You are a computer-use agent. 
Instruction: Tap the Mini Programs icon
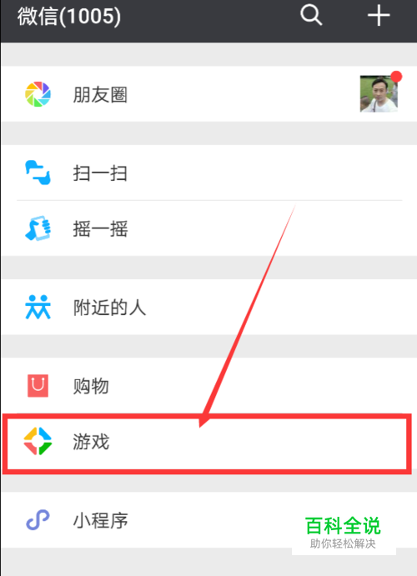(38, 520)
